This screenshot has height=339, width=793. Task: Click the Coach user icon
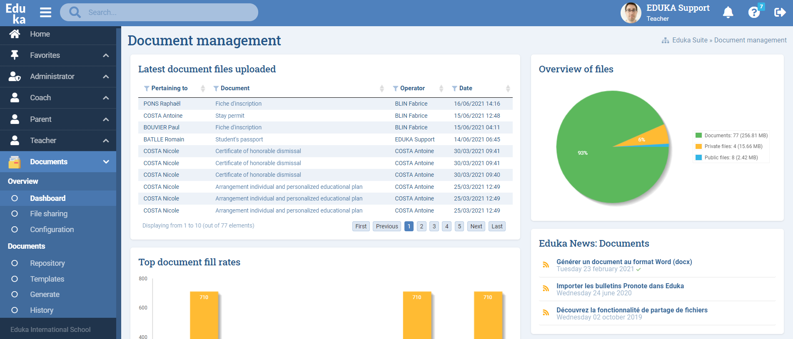[x=15, y=97]
